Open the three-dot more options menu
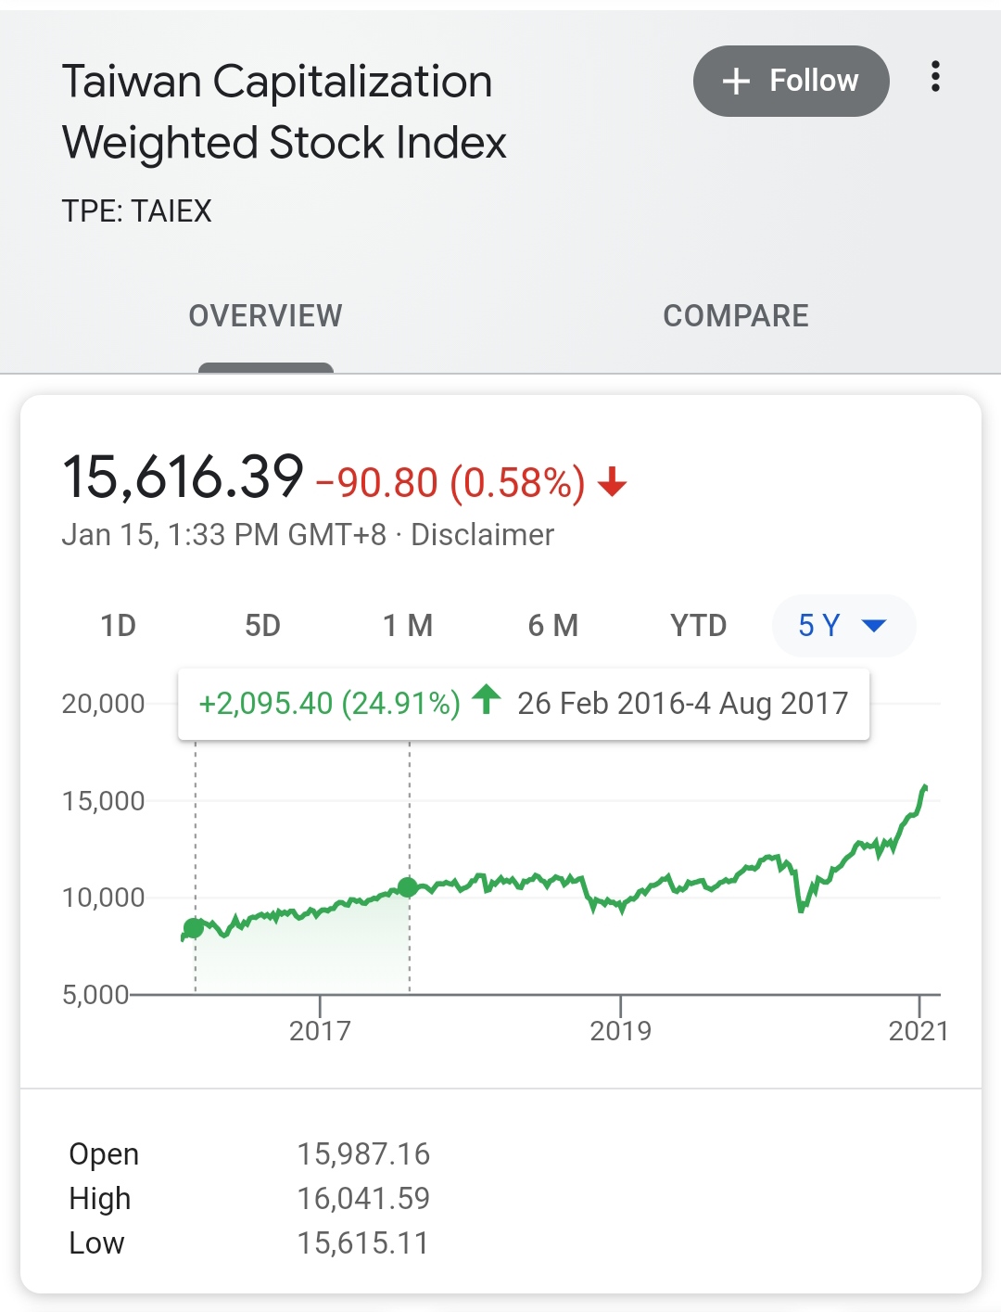 coord(935,77)
